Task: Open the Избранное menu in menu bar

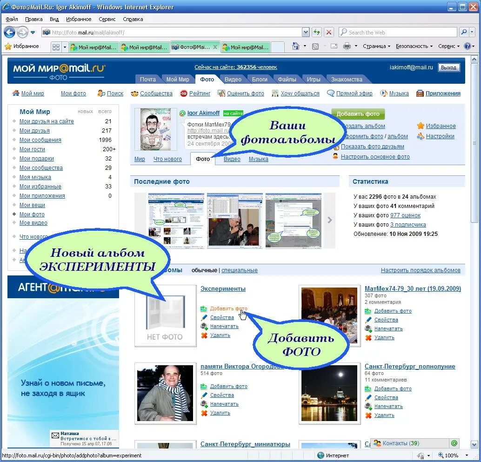Action: pyautogui.click(x=79, y=19)
